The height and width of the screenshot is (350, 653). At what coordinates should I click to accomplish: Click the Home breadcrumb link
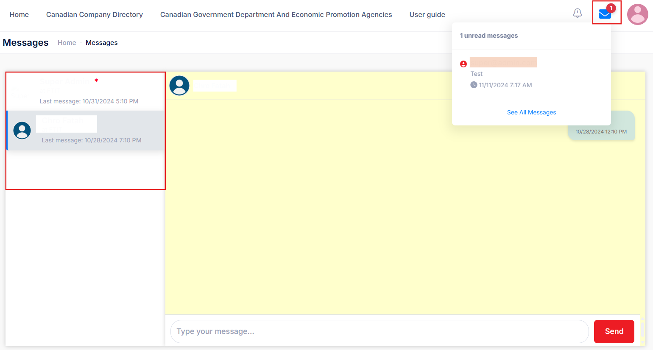[x=67, y=43]
